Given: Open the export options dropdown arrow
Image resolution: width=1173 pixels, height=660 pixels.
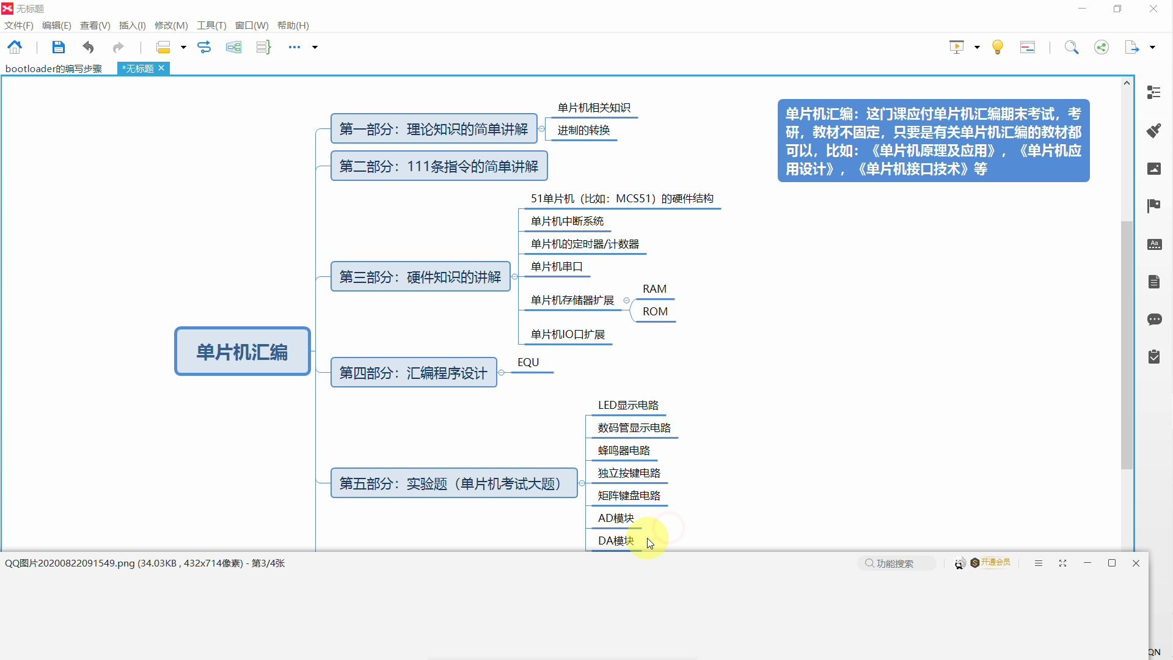Looking at the screenshot, I should point(1152,47).
